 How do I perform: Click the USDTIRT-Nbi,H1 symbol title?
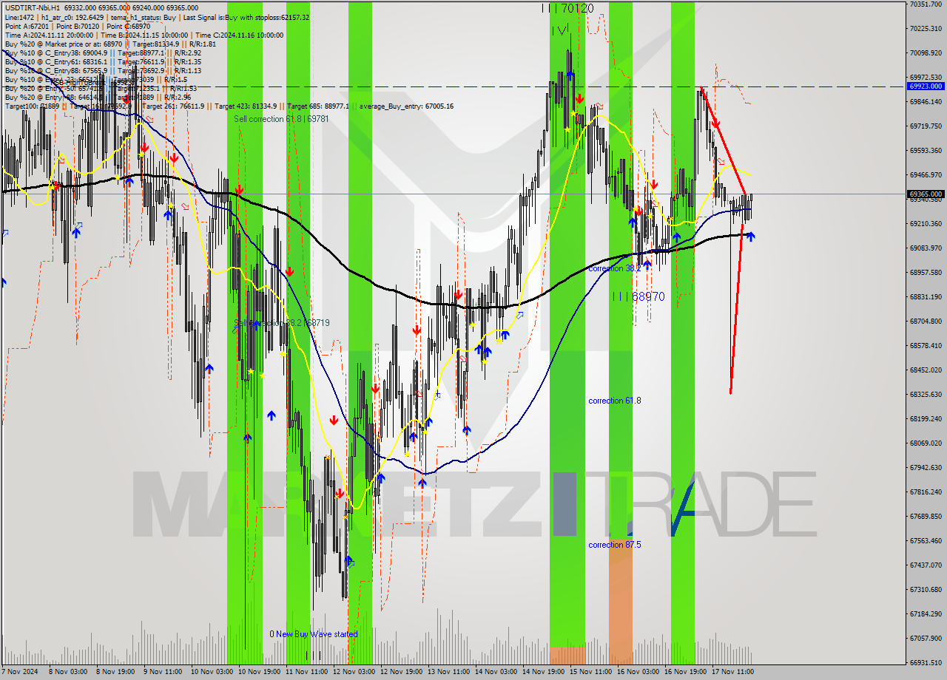click(x=33, y=7)
